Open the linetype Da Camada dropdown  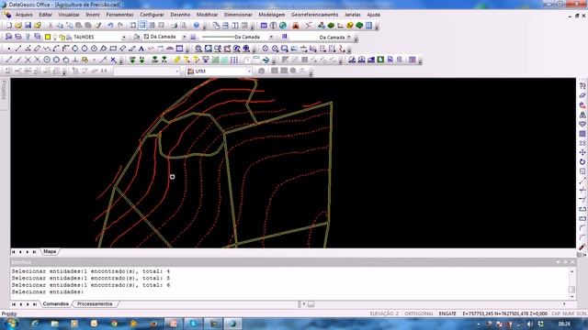[271, 37]
